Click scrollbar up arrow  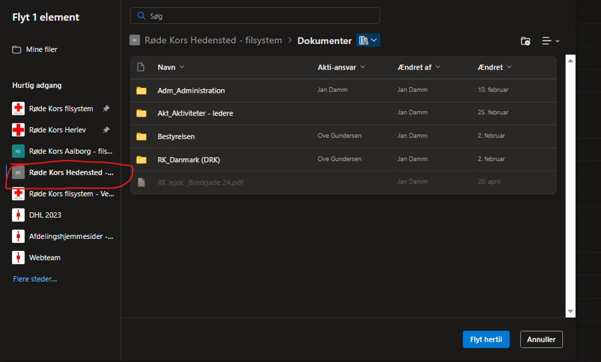[x=570, y=61]
